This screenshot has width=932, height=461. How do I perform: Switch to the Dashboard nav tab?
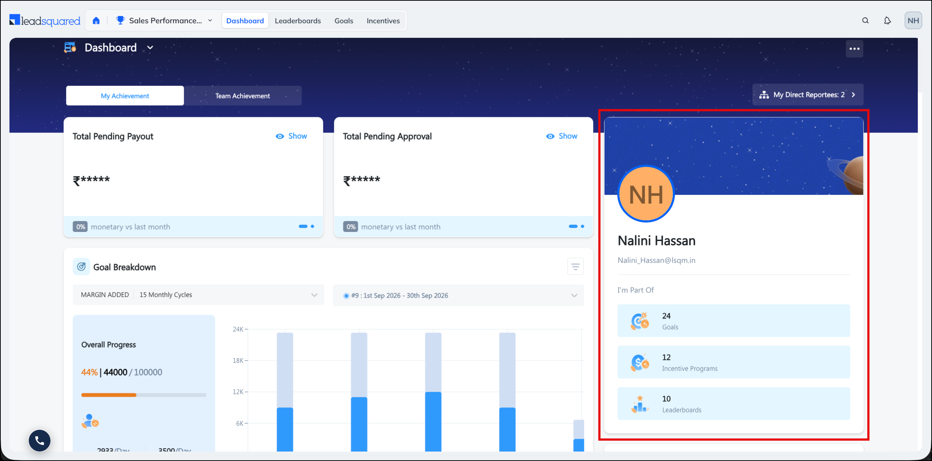tap(245, 21)
